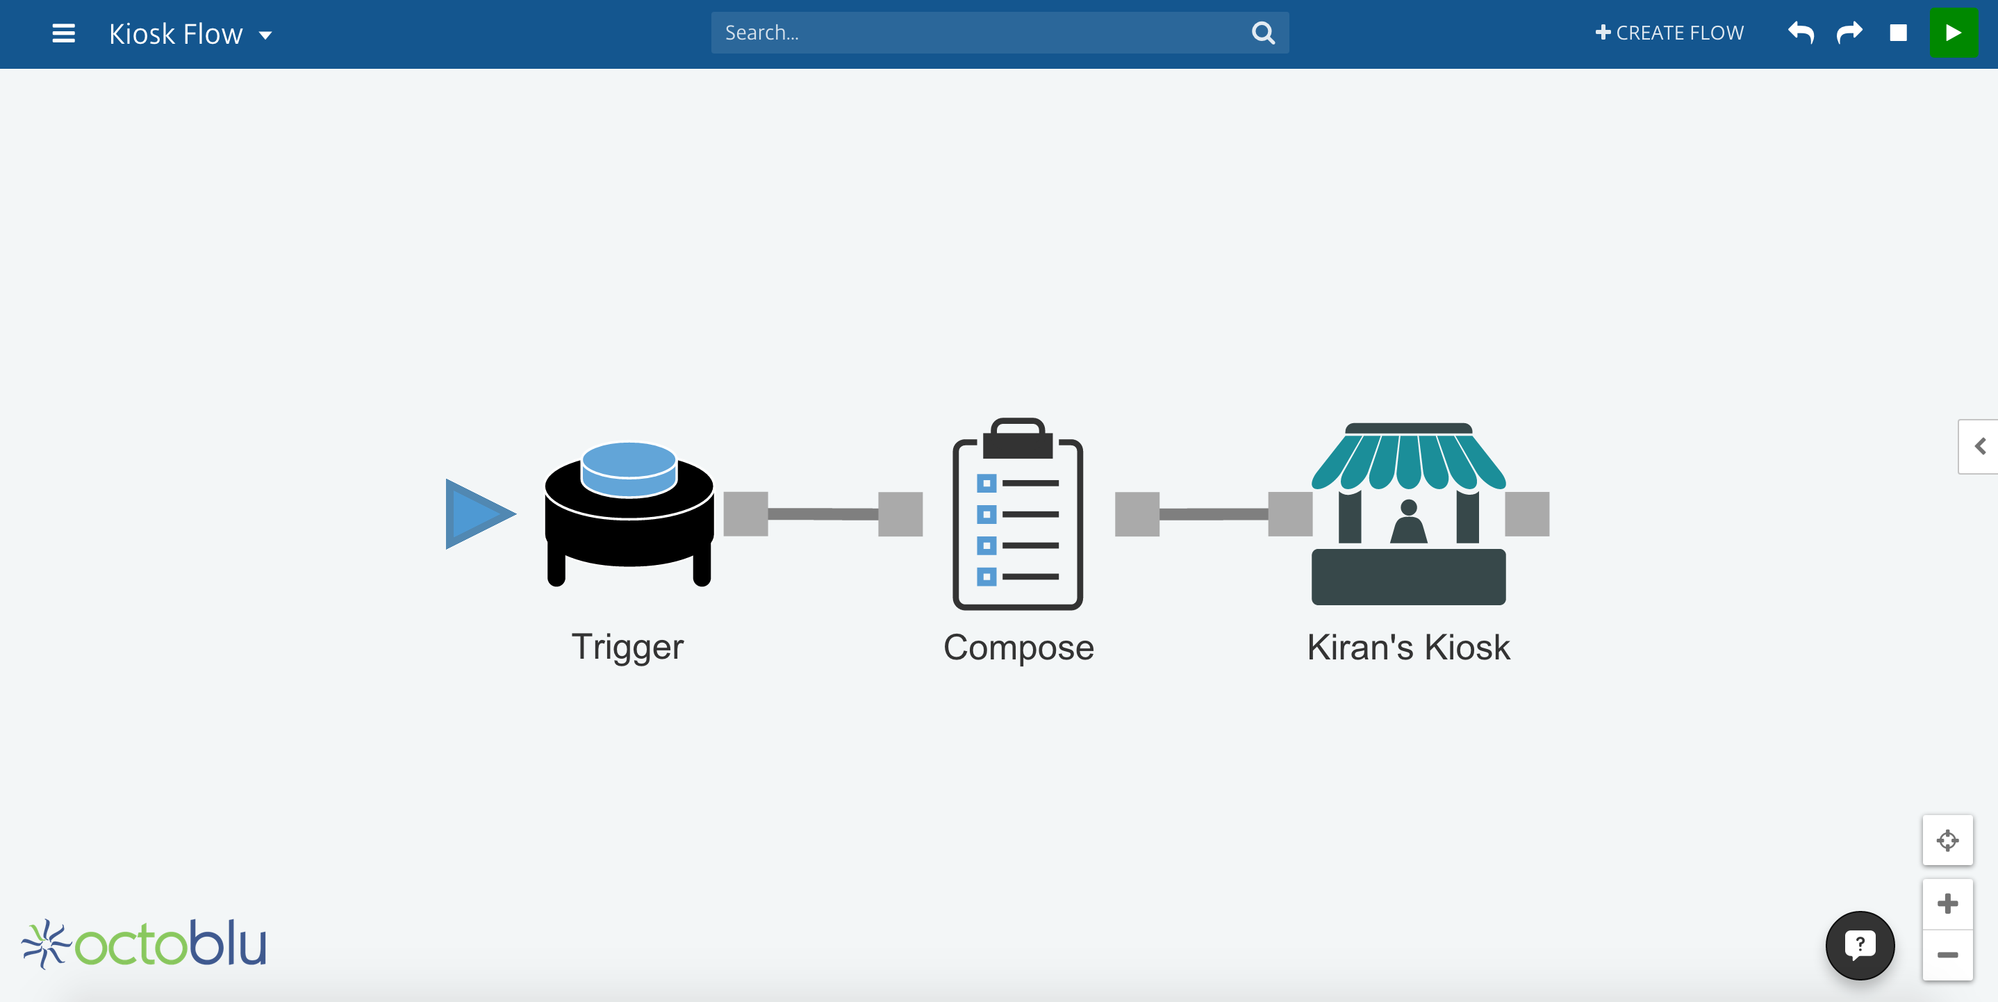This screenshot has height=1002, width=1998.
Task: Click CREATE FLOW button
Action: tap(1669, 33)
